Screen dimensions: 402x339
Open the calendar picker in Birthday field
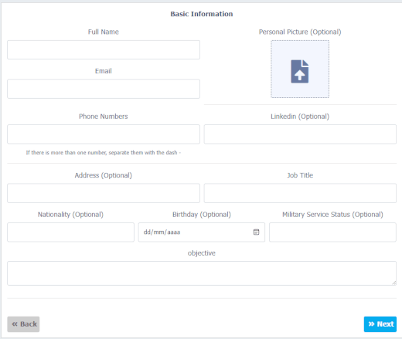pos(256,232)
